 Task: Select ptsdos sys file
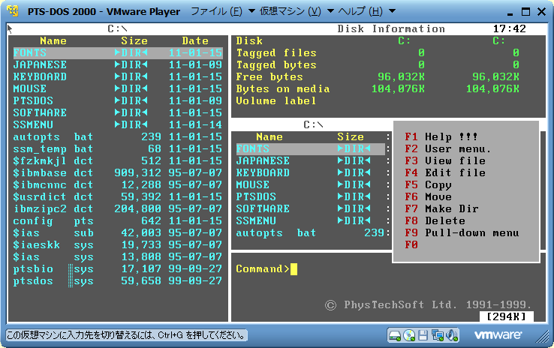click(118, 281)
